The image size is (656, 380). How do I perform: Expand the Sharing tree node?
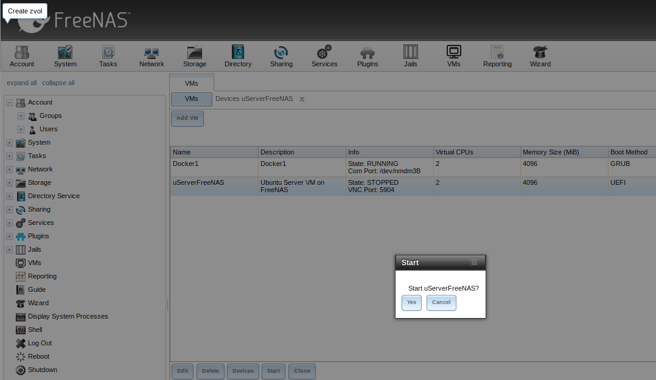point(9,209)
